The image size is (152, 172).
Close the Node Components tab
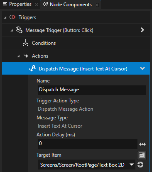[x=97, y=5]
